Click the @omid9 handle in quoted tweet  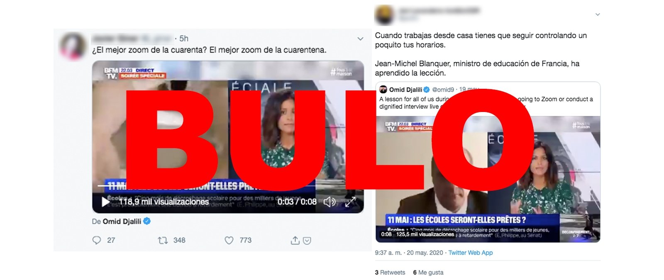[443, 90]
